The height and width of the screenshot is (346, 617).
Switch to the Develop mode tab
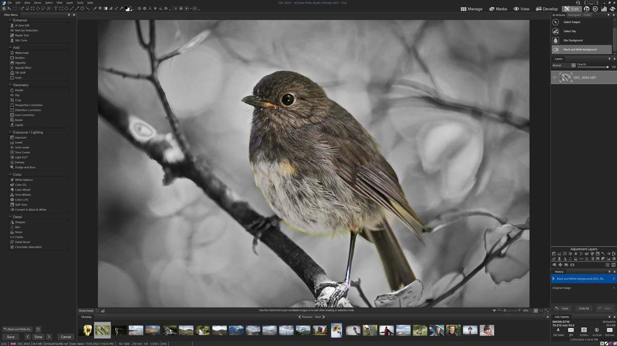click(x=546, y=8)
